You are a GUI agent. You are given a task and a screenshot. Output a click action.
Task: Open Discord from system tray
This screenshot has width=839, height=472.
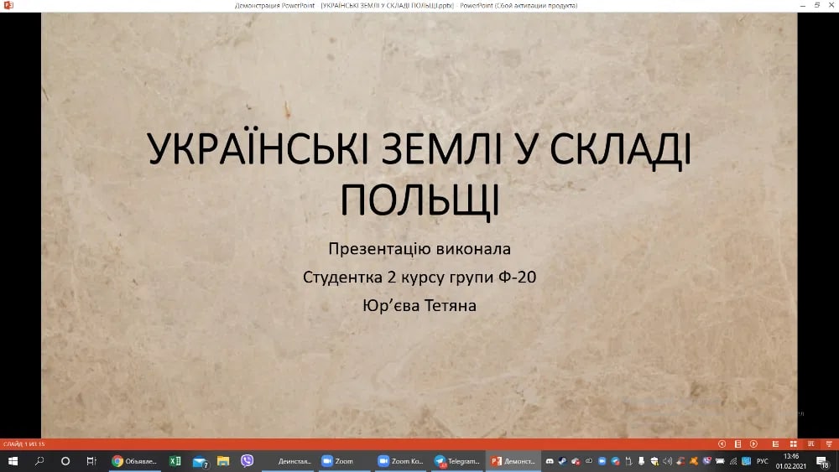point(550,461)
